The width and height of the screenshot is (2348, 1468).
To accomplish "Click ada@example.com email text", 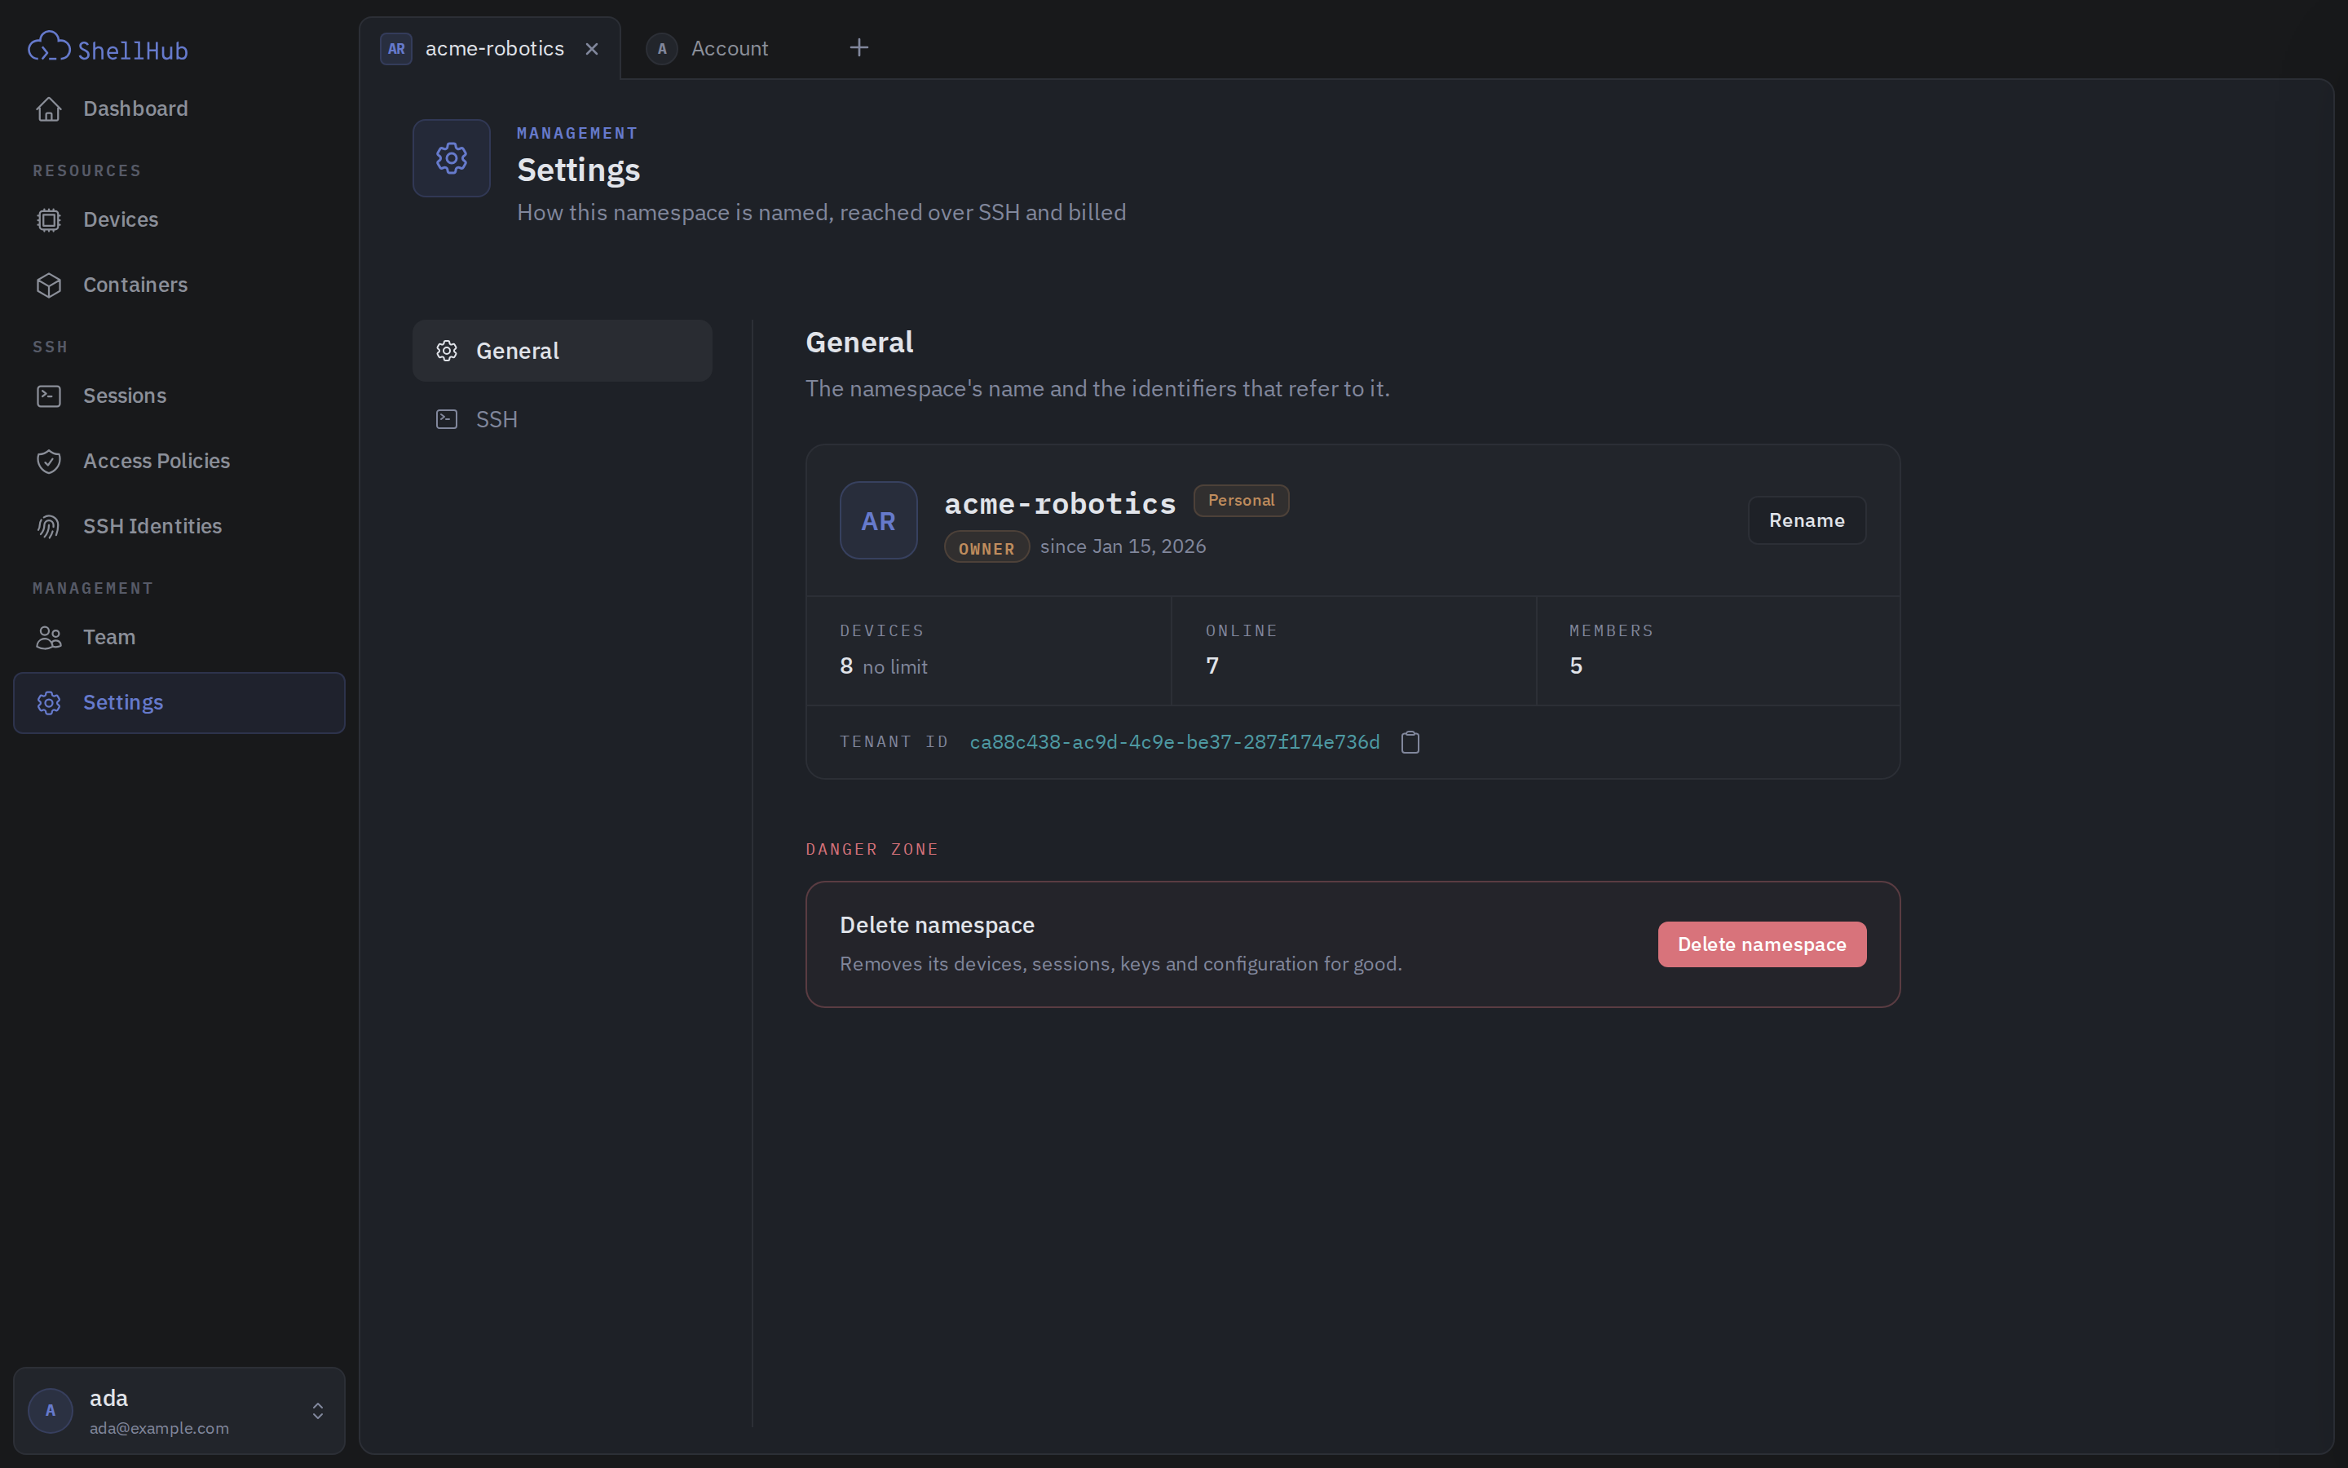I will click(159, 1428).
